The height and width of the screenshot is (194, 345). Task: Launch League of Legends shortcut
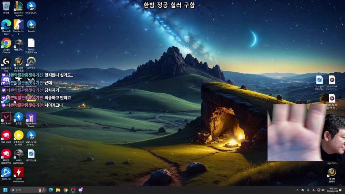click(x=19, y=9)
